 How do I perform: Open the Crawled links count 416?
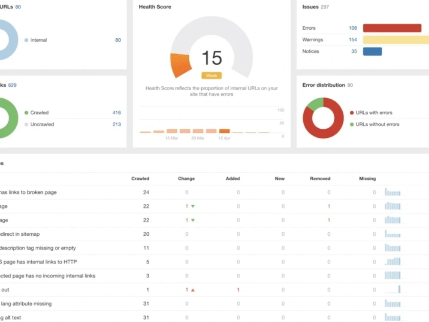(x=117, y=112)
